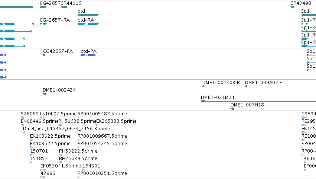This screenshot has width=316, height=179.
Task: Click the CG42657 gene label
Action: coord(50,3)
